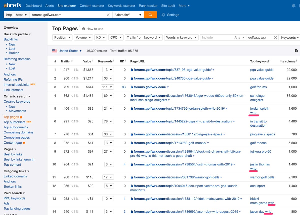The image size is (300, 215).
Task: Open PPC keywords in the sidebar
Action: tap(14, 198)
